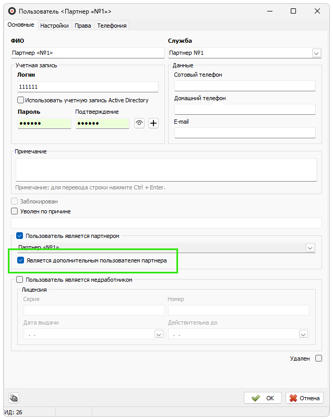
Task: Click into the «Логин» input field
Action: [88, 87]
